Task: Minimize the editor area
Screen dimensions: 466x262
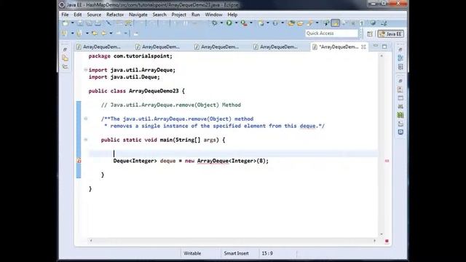Action: pyautogui.click(x=376, y=46)
